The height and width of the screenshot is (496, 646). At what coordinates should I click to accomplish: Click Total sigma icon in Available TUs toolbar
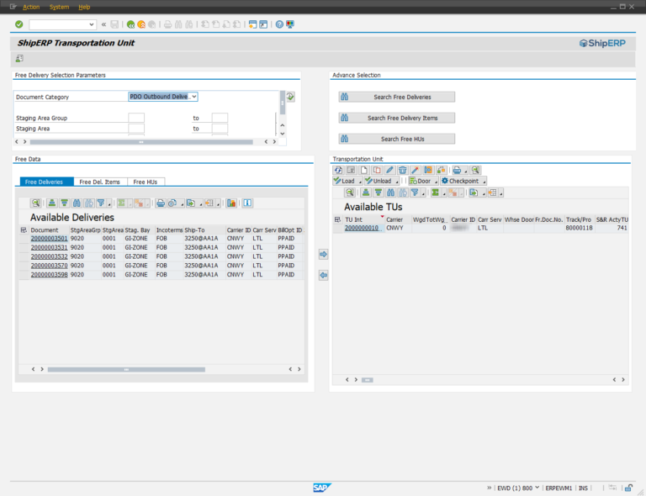tap(435, 193)
